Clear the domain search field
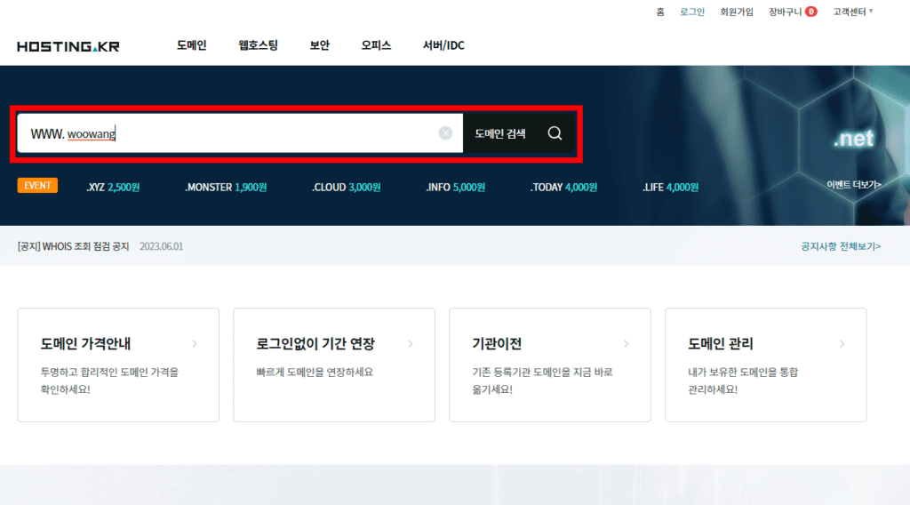 (445, 133)
